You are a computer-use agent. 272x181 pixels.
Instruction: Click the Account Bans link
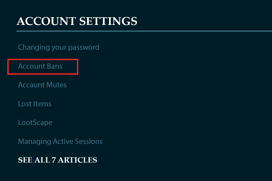click(x=40, y=66)
